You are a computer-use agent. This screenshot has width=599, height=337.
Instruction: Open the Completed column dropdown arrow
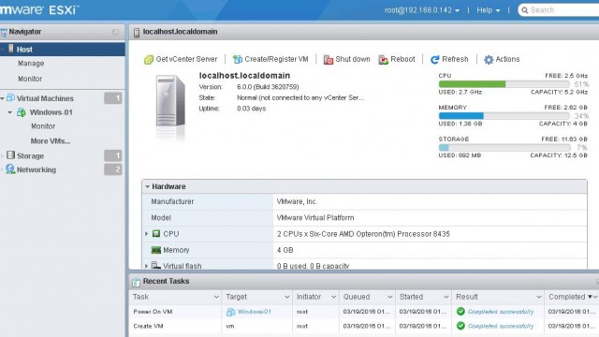point(595,297)
